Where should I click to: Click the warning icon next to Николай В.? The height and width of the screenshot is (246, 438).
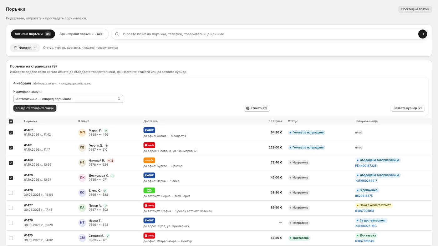109,161
